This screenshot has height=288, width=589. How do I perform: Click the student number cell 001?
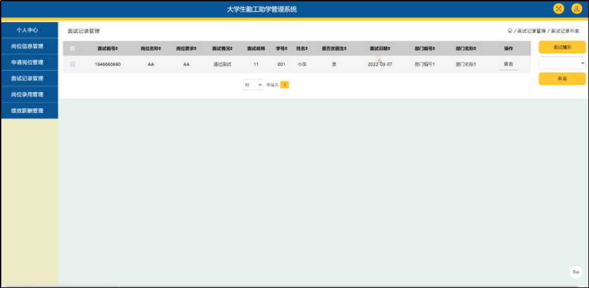click(282, 64)
